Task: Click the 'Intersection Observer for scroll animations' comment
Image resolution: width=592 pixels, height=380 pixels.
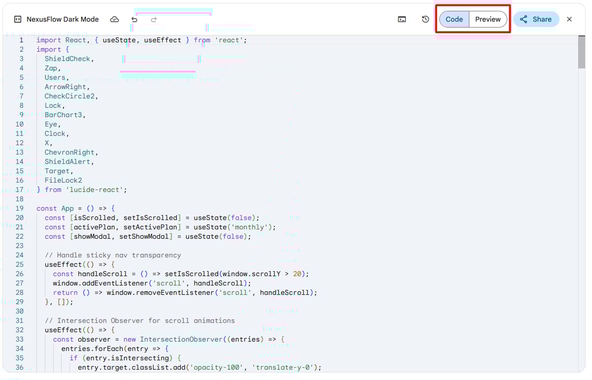Action: (x=140, y=320)
